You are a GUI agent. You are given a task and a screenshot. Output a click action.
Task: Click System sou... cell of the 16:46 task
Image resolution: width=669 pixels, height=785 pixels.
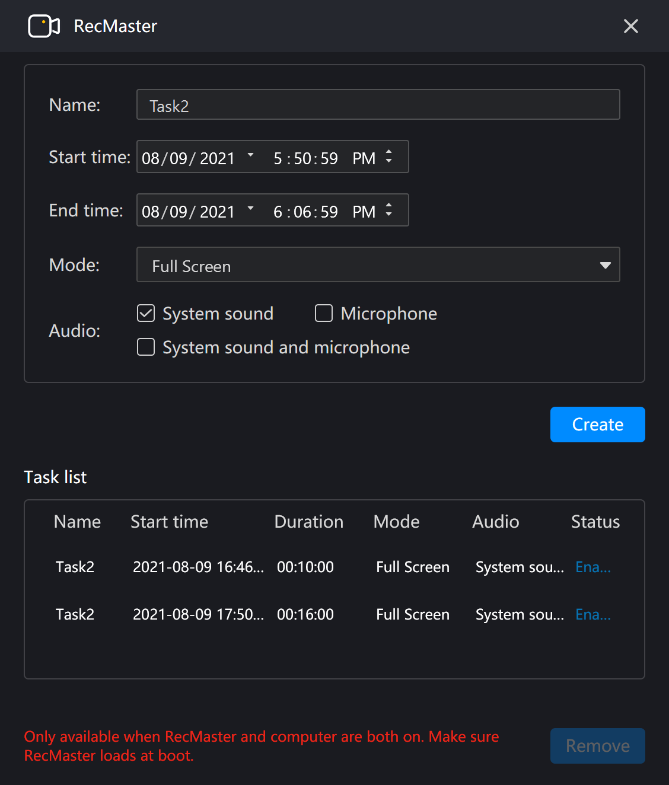click(520, 567)
